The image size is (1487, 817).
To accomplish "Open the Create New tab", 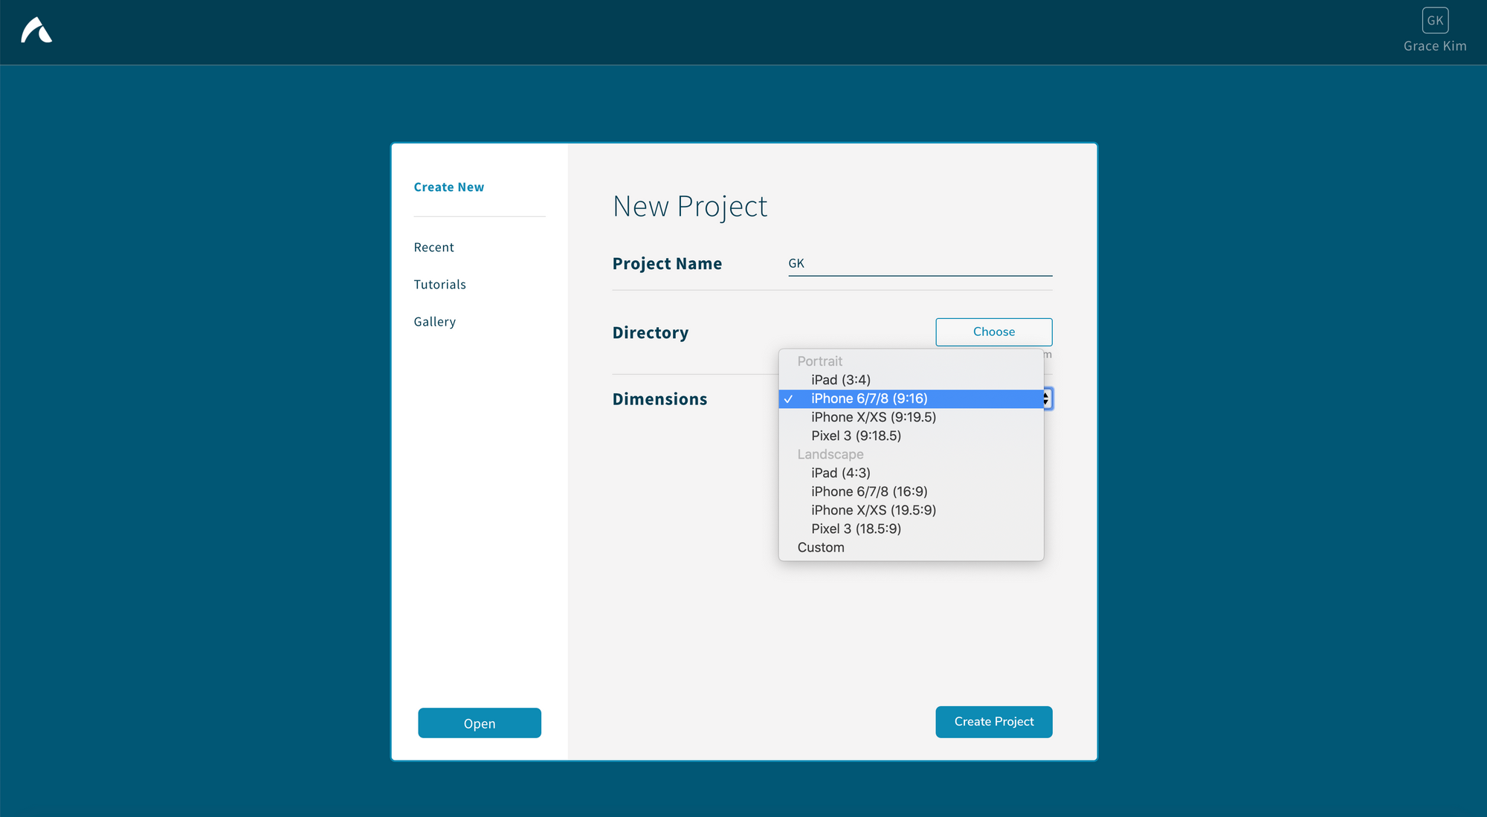I will (x=448, y=187).
